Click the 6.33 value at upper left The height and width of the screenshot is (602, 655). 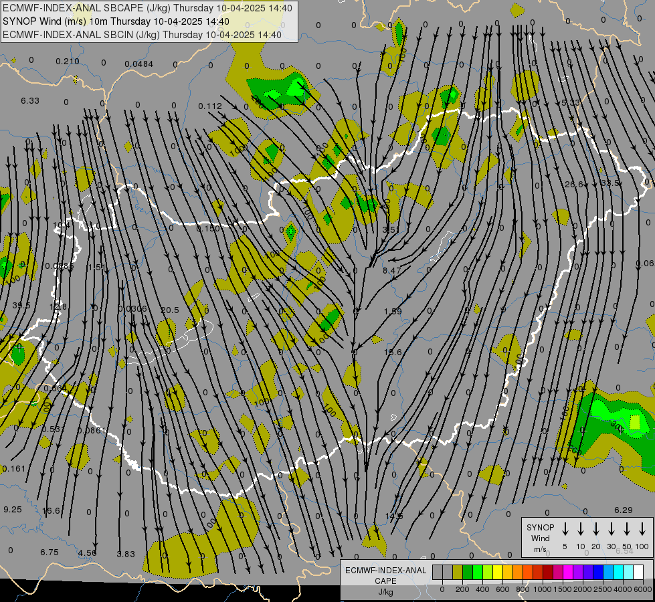coord(30,101)
